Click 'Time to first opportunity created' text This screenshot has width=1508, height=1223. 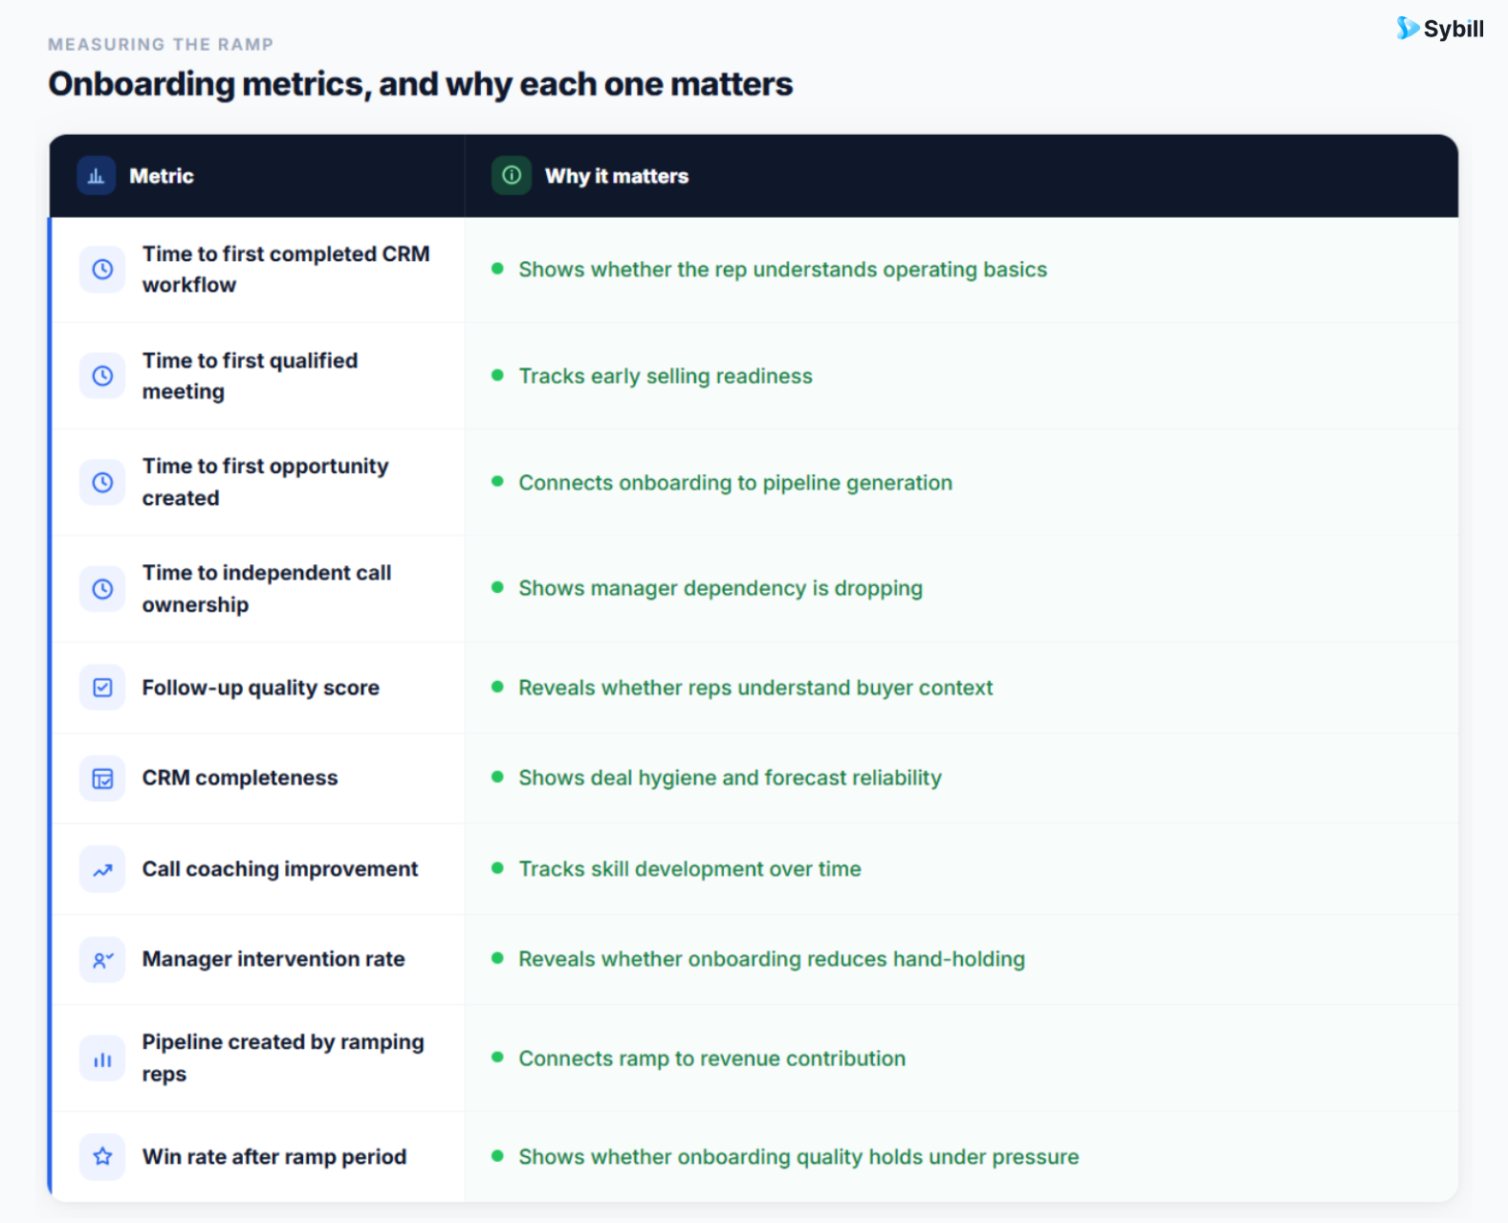[266, 482]
